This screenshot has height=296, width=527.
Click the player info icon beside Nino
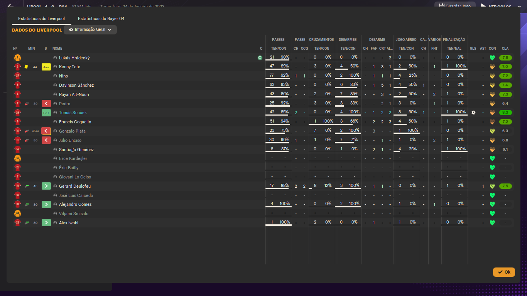(55, 76)
